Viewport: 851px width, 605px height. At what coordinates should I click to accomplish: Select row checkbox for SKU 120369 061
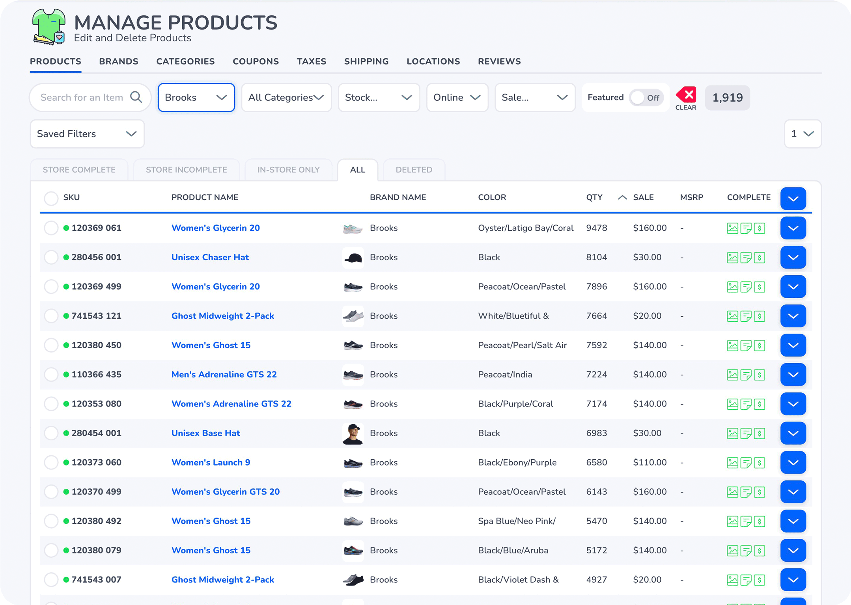[x=51, y=228]
